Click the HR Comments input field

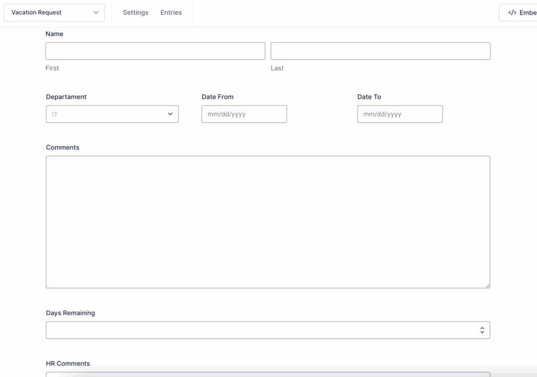coord(267,375)
